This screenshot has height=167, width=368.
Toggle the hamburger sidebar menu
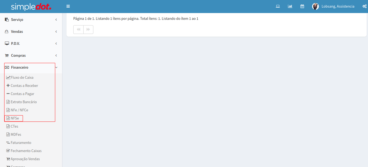68,7
